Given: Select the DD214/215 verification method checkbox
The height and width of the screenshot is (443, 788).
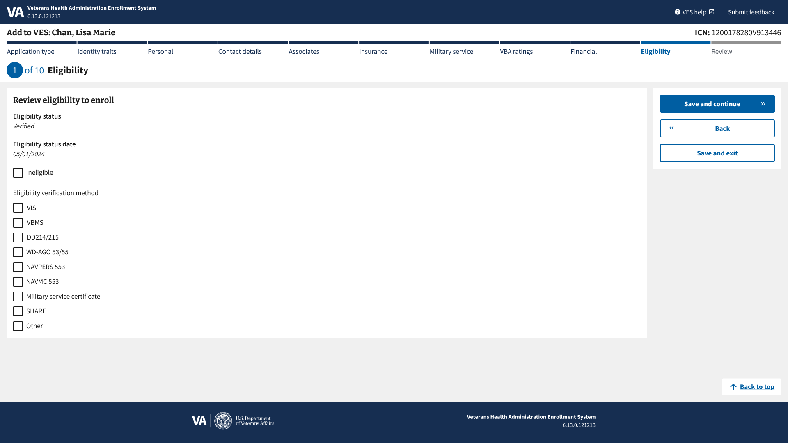Looking at the screenshot, I should click(18, 237).
